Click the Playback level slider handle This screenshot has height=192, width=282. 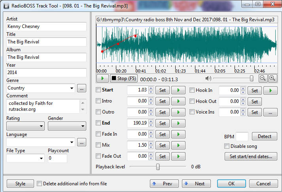pos(158,167)
